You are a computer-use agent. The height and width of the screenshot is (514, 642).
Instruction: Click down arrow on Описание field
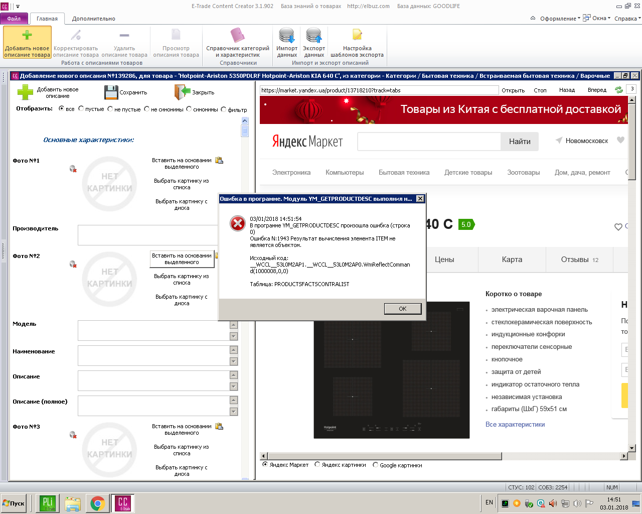pyautogui.click(x=234, y=387)
